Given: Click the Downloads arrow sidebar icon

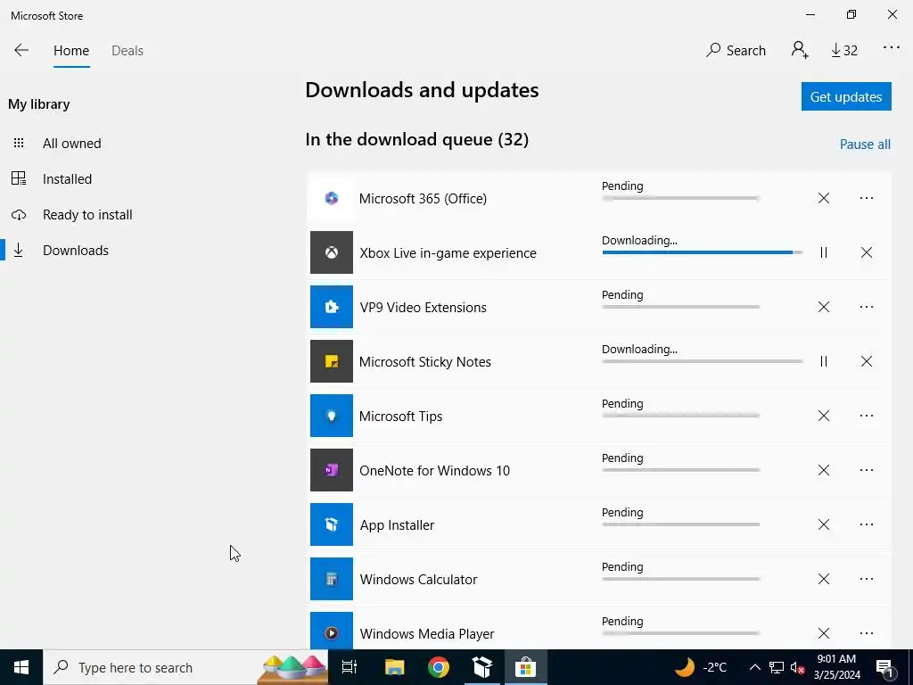Looking at the screenshot, I should pyautogui.click(x=19, y=250).
